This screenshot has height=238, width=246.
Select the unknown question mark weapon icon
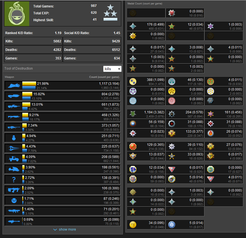pyautogui.click(x=14, y=180)
